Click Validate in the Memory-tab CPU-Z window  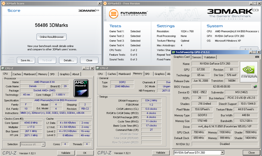click(160, 153)
